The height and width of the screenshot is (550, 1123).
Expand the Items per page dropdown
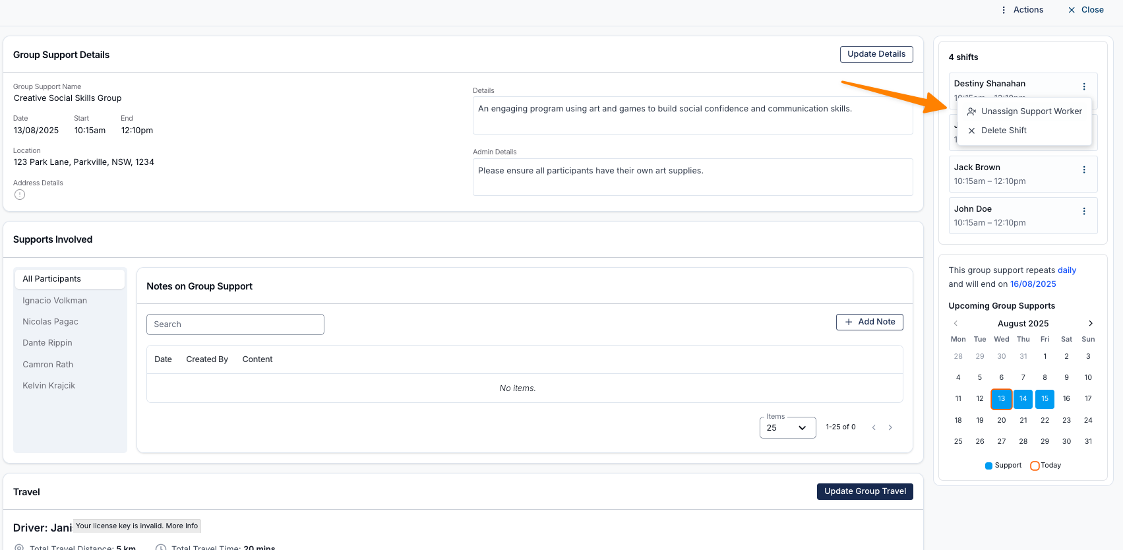787,428
